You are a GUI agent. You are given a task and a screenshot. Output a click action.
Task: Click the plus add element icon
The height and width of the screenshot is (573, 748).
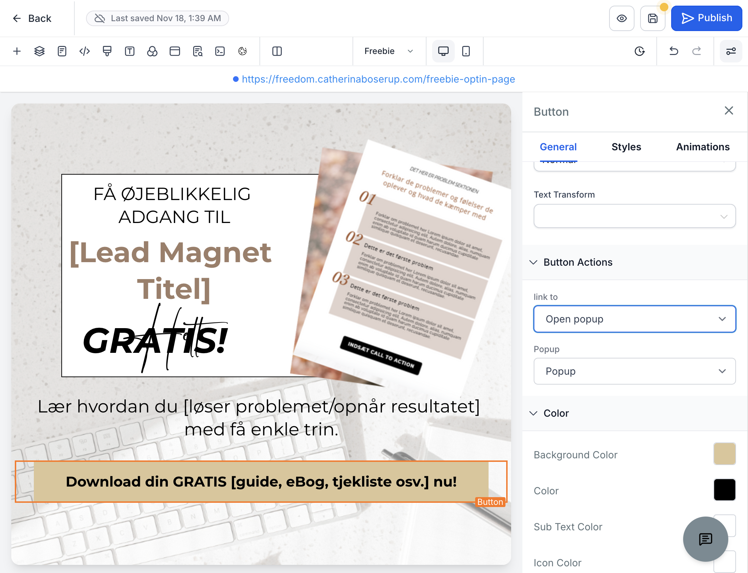[17, 52]
